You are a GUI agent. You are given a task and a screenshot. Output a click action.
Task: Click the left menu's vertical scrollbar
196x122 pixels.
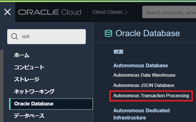[1, 86]
